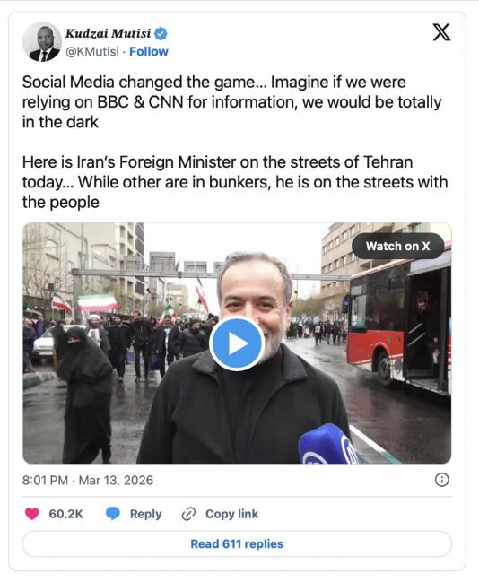Follow the @KMutisi account
The image size is (479, 582).
click(x=149, y=52)
